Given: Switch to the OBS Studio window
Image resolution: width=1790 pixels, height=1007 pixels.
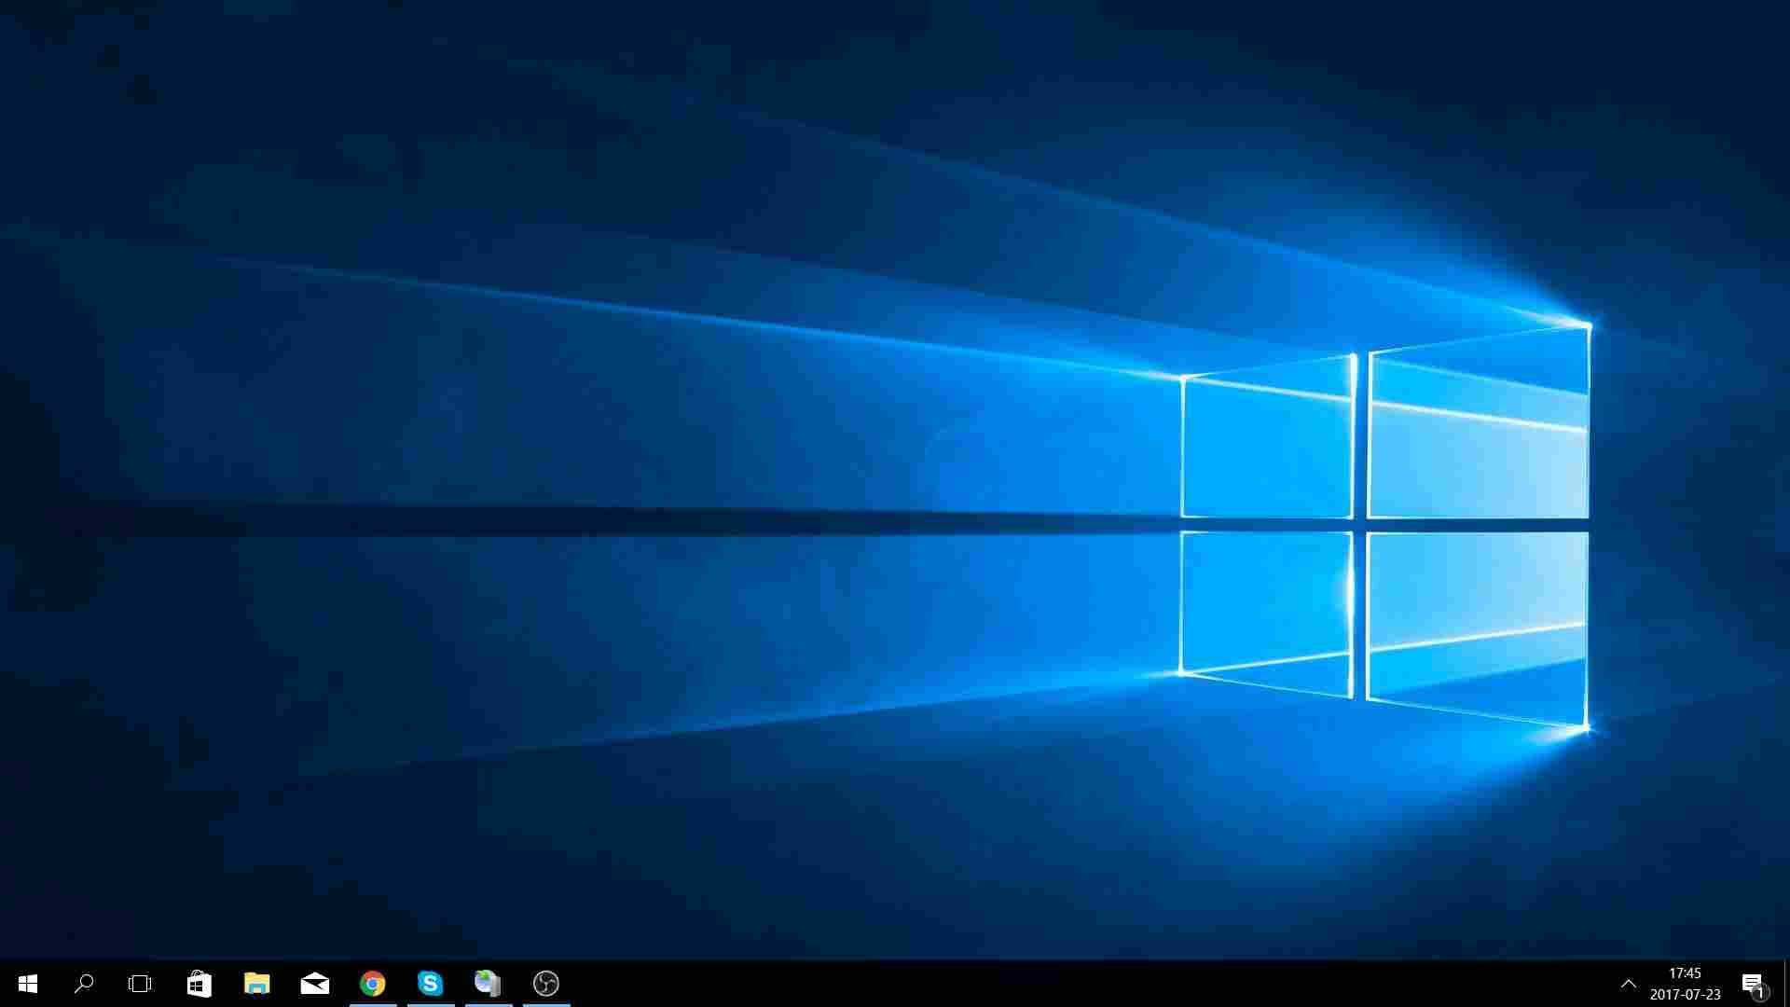Looking at the screenshot, I should (546, 983).
